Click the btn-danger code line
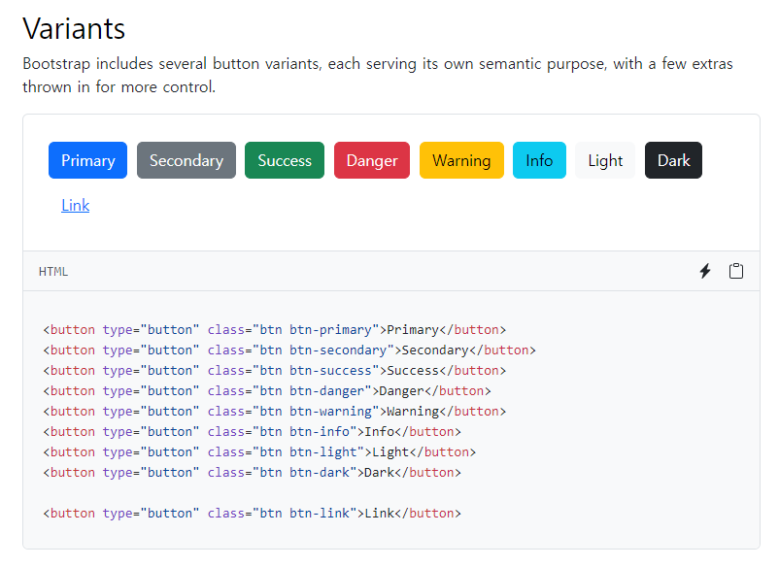The height and width of the screenshot is (567, 779). [x=267, y=390]
